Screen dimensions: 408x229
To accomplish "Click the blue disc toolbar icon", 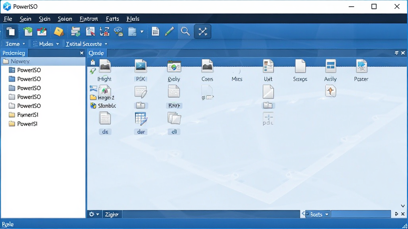I will pyautogui.click(x=118, y=32).
